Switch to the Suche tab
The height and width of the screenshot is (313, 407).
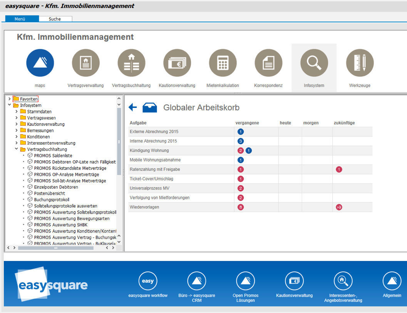pos(55,19)
